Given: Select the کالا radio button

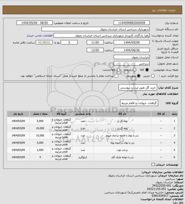Looking at the screenshot, I should click(x=147, y=70).
